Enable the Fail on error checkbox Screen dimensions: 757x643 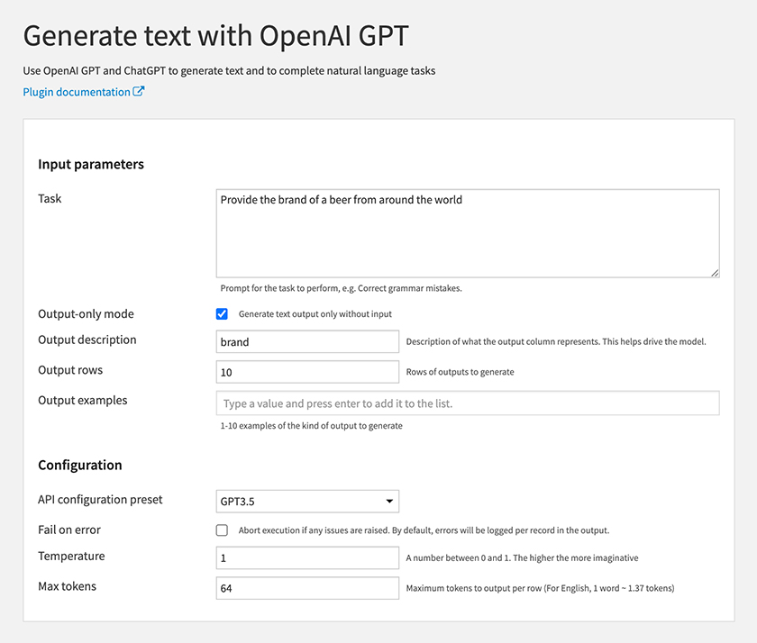pyautogui.click(x=222, y=530)
